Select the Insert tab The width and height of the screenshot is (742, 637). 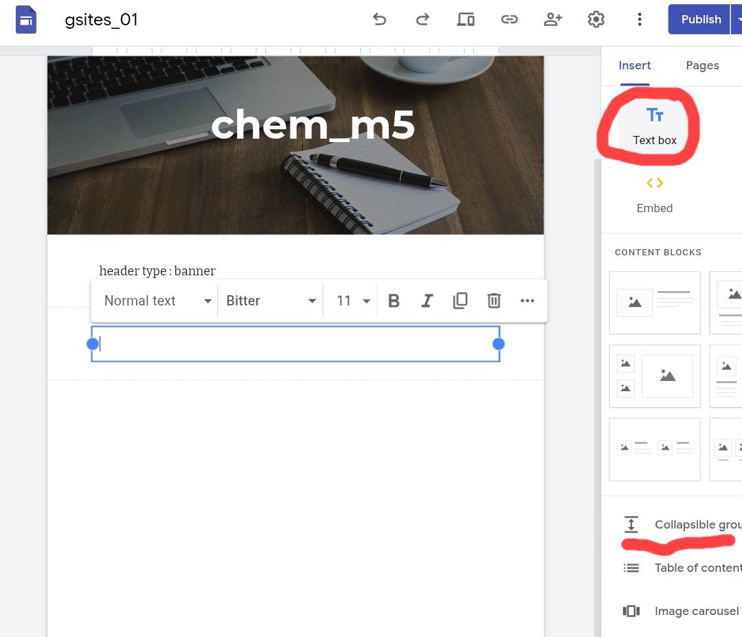point(634,65)
